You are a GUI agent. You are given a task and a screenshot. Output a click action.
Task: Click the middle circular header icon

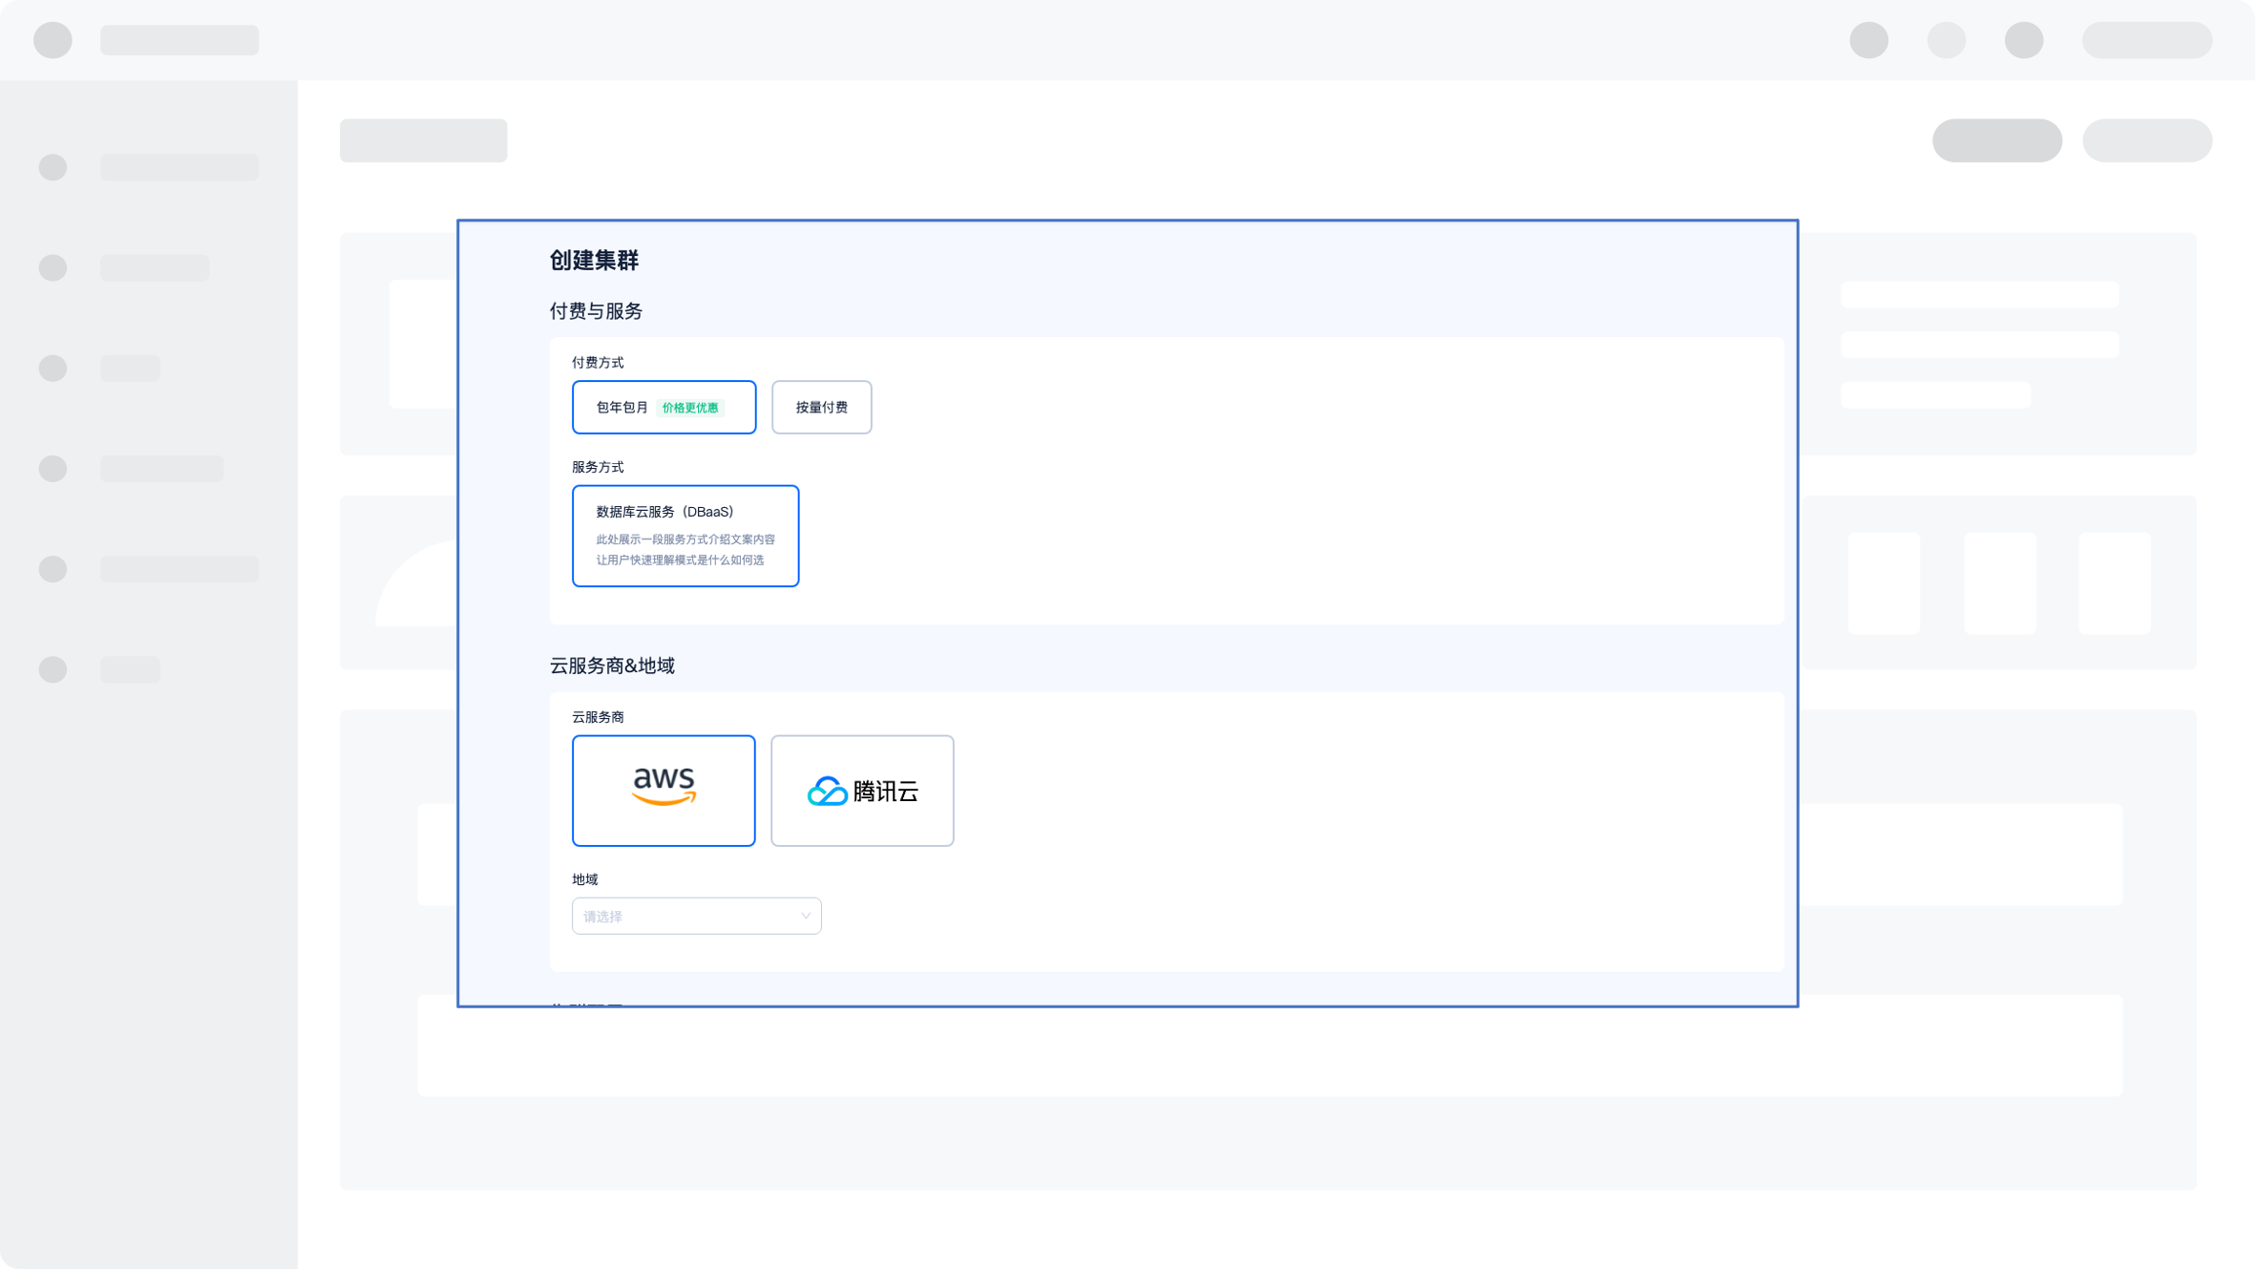coord(1945,40)
